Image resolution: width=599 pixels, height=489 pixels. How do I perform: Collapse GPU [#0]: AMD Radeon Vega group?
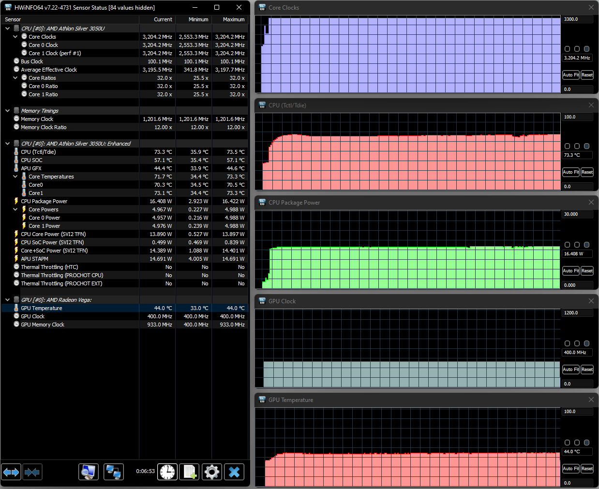pyautogui.click(x=8, y=300)
